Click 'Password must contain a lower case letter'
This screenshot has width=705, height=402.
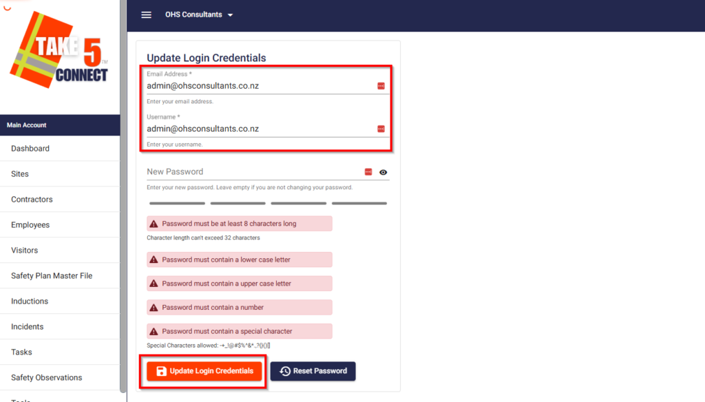[x=226, y=260]
